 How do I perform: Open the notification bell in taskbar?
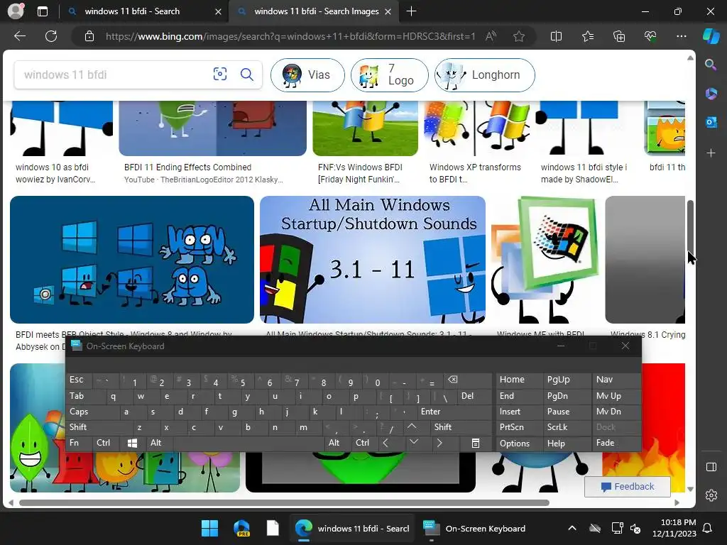(708, 528)
